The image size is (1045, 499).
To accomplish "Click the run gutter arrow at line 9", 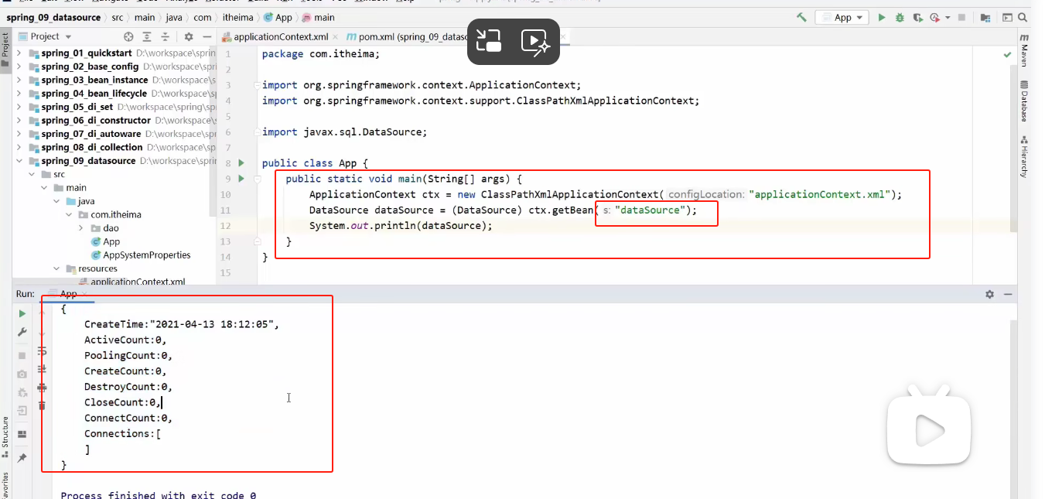I will pos(241,179).
